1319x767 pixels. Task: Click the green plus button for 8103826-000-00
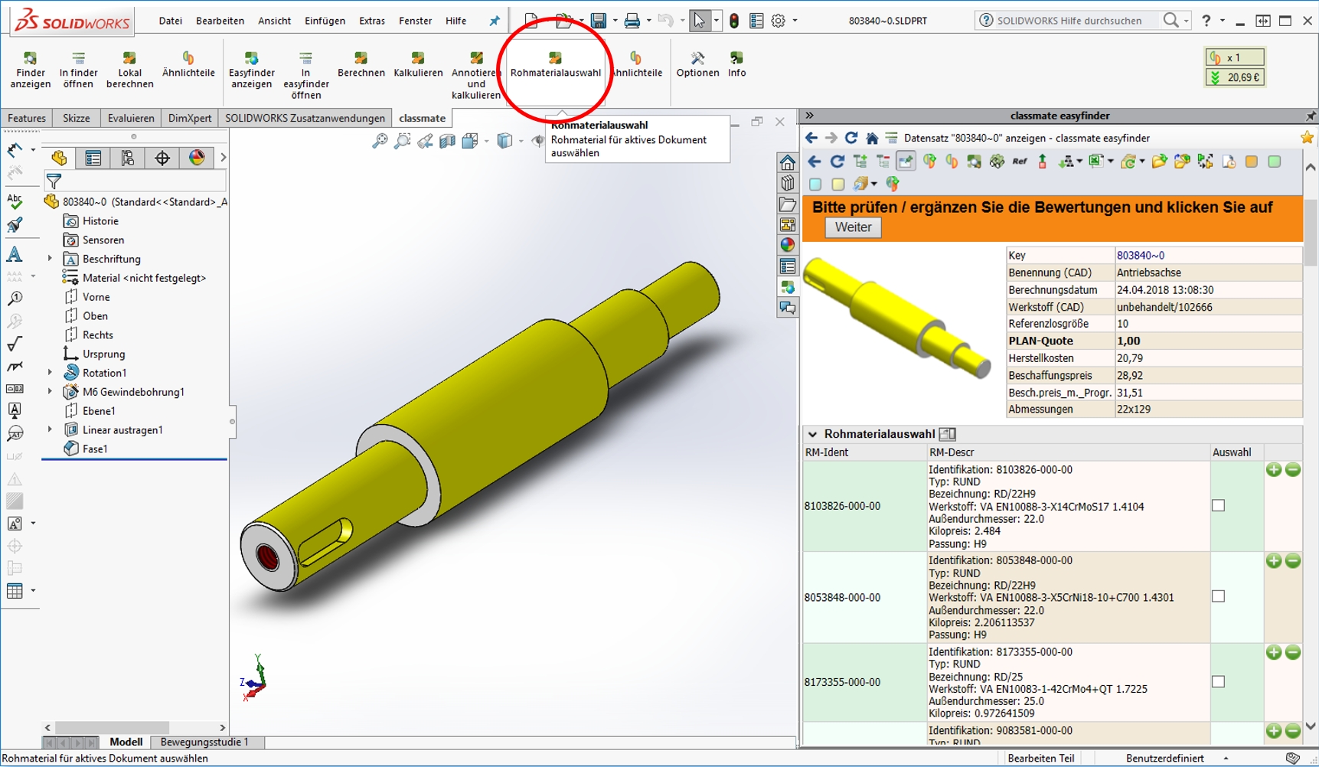click(1274, 469)
